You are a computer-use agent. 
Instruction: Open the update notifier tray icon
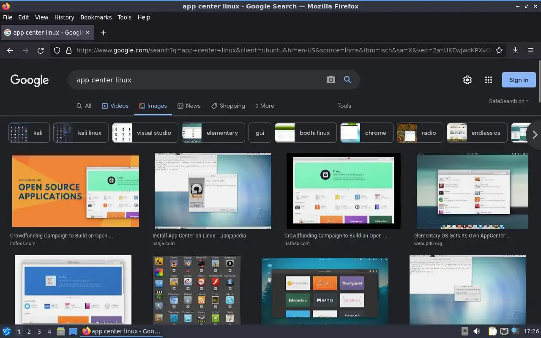(x=514, y=331)
